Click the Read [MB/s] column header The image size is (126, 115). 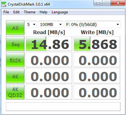click(49, 33)
